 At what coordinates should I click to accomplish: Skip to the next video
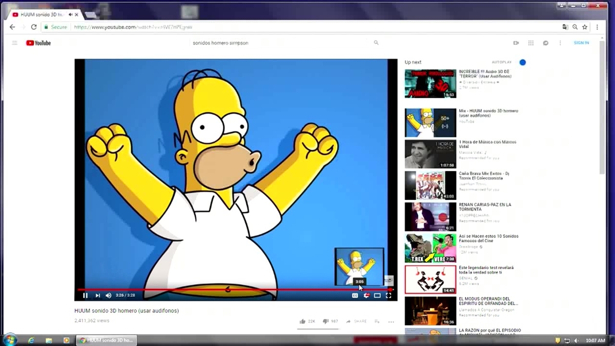(97, 295)
